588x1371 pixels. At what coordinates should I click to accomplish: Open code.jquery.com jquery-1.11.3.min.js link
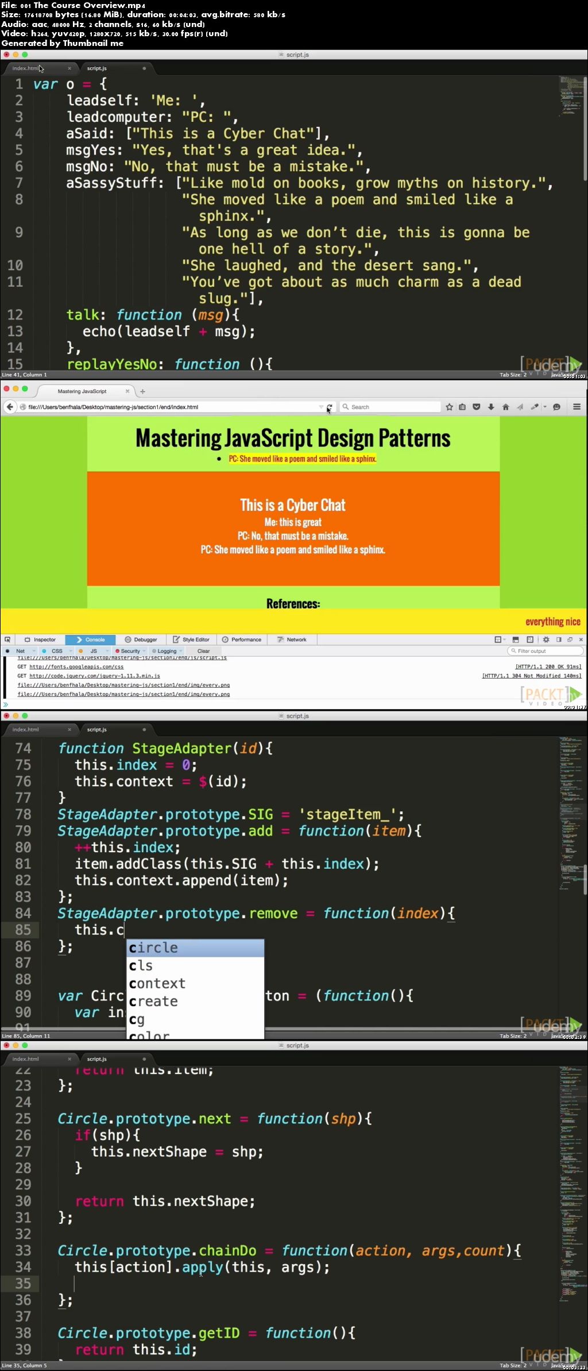[95, 676]
